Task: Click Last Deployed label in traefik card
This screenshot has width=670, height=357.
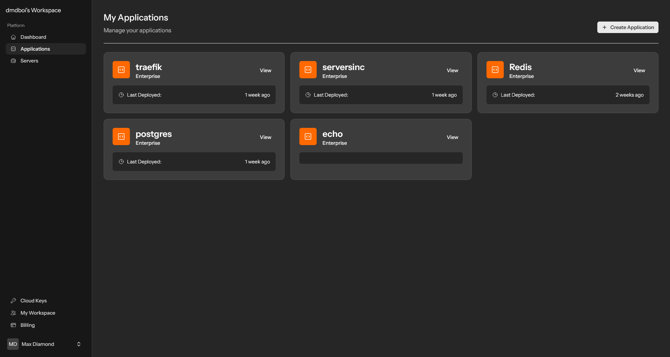Action: pos(144,95)
